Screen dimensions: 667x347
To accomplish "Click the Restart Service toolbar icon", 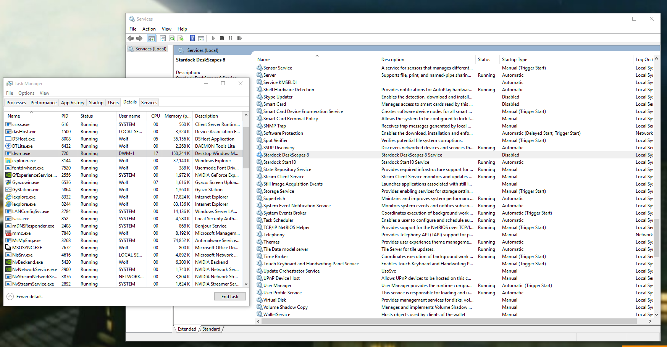I will tap(239, 38).
